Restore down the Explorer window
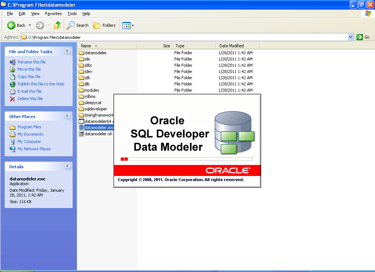This screenshot has height=272, width=375. click(x=361, y=4)
